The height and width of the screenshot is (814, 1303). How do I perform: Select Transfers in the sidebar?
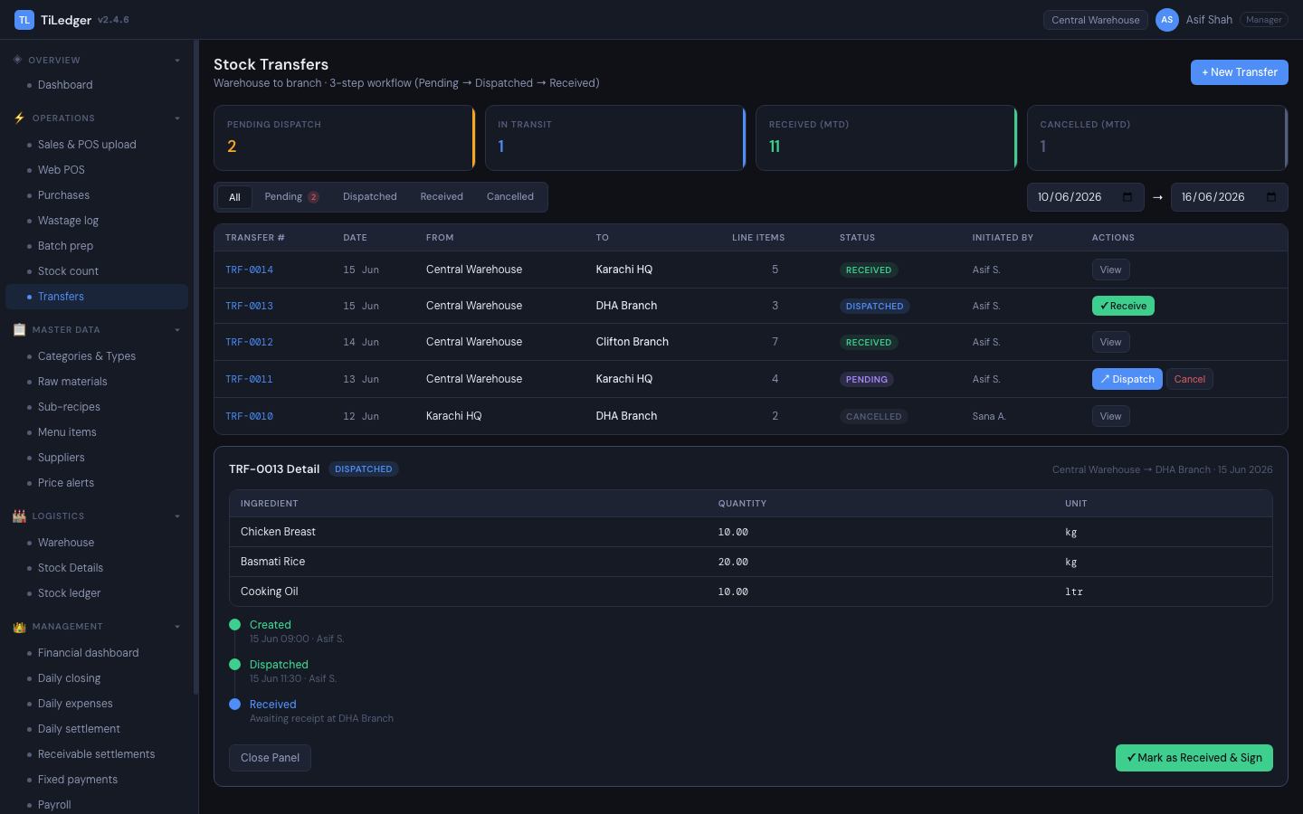point(97,297)
